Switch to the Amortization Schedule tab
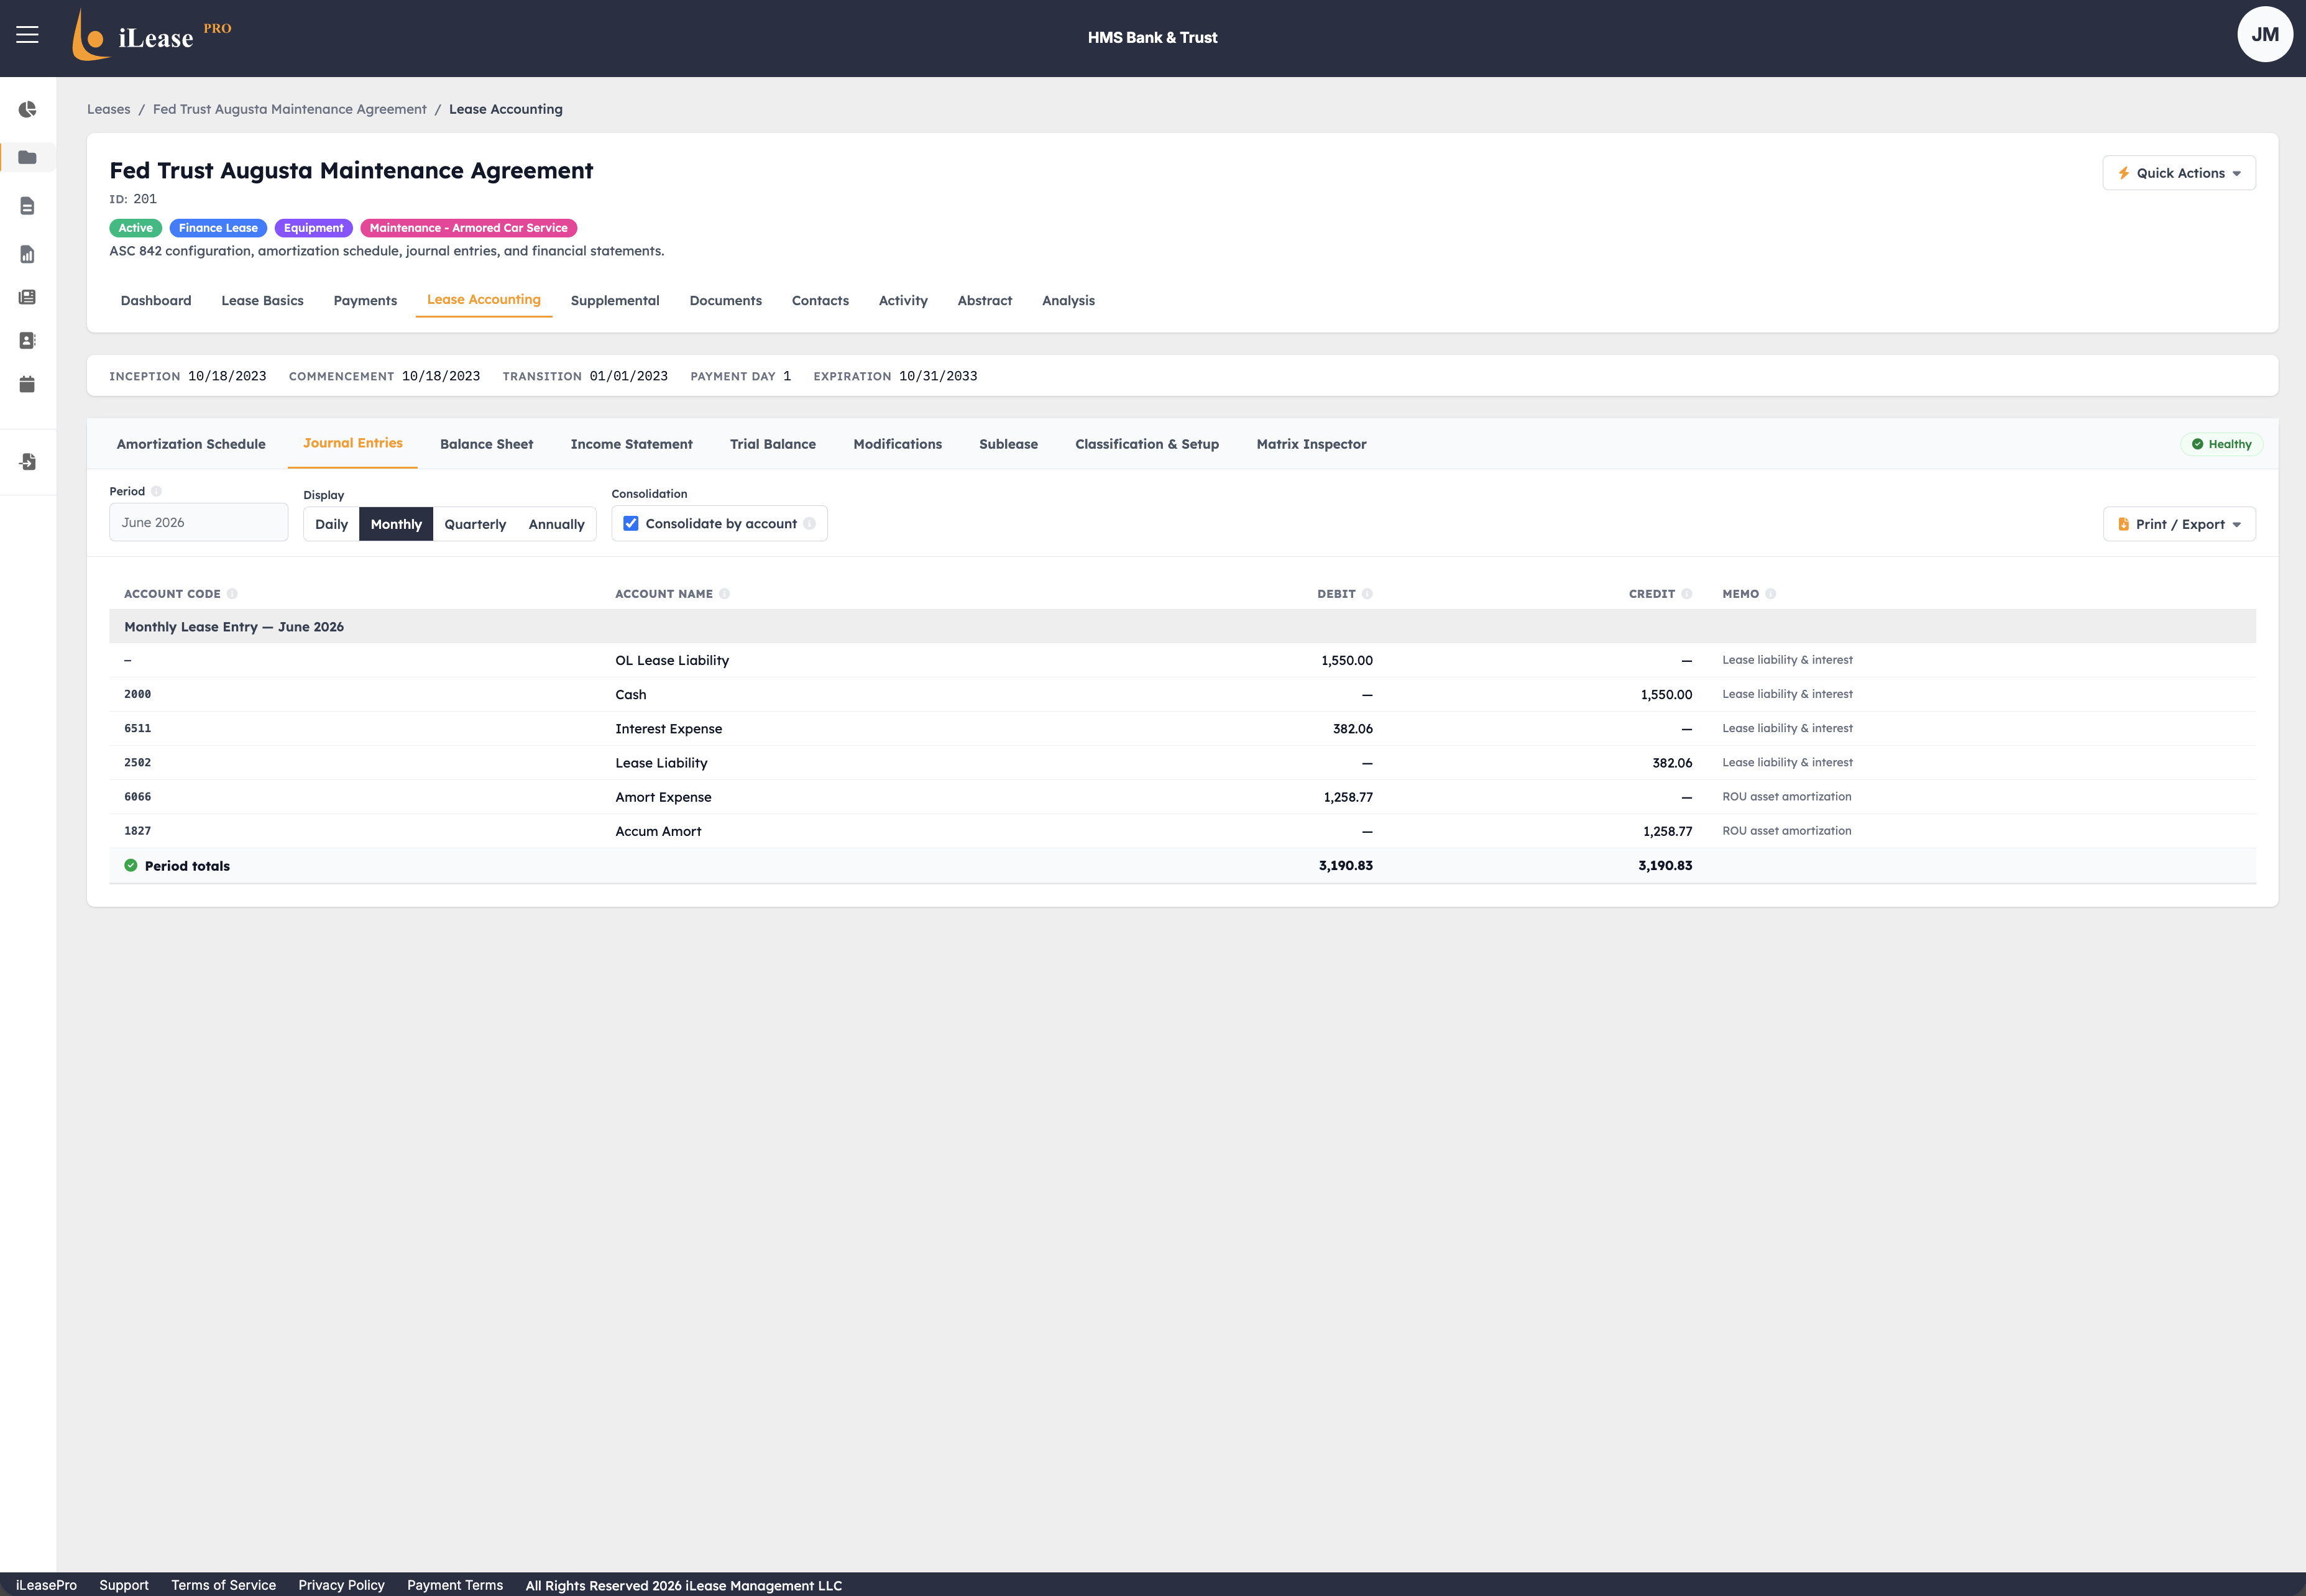The height and width of the screenshot is (1596, 2306). (x=191, y=445)
